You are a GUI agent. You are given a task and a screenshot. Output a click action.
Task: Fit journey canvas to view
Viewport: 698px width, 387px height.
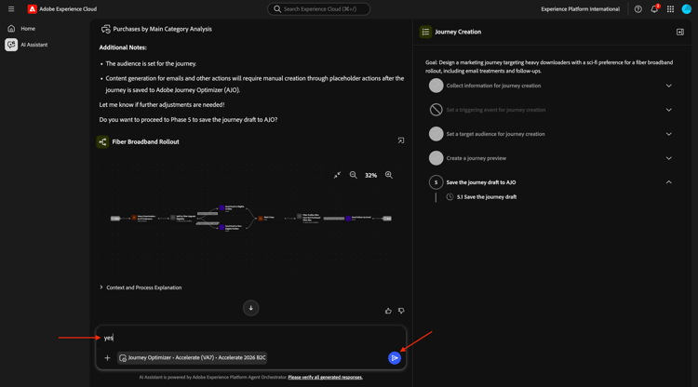coord(337,175)
